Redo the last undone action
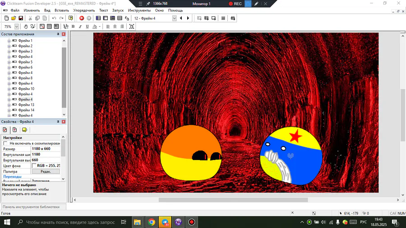 (61, 18)
